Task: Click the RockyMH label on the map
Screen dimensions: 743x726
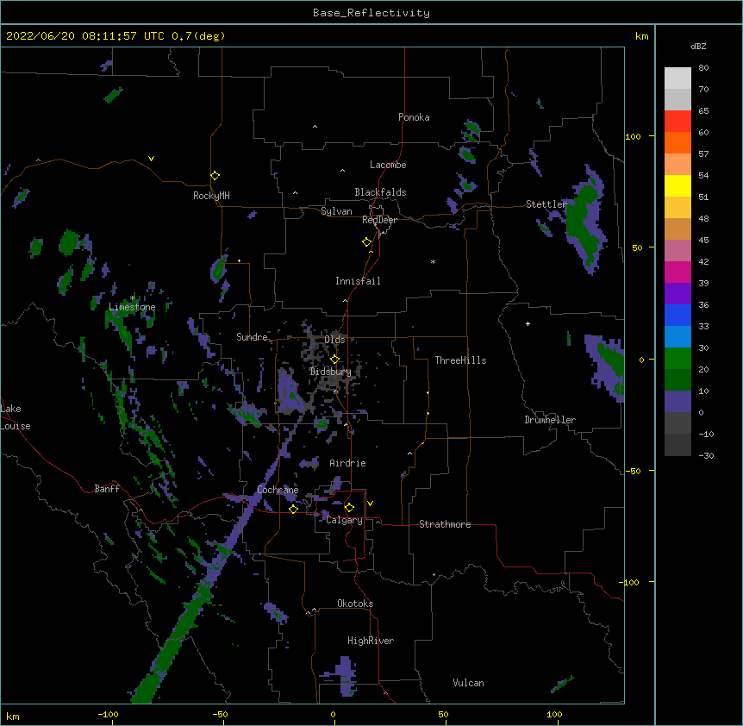Action: 211,196
